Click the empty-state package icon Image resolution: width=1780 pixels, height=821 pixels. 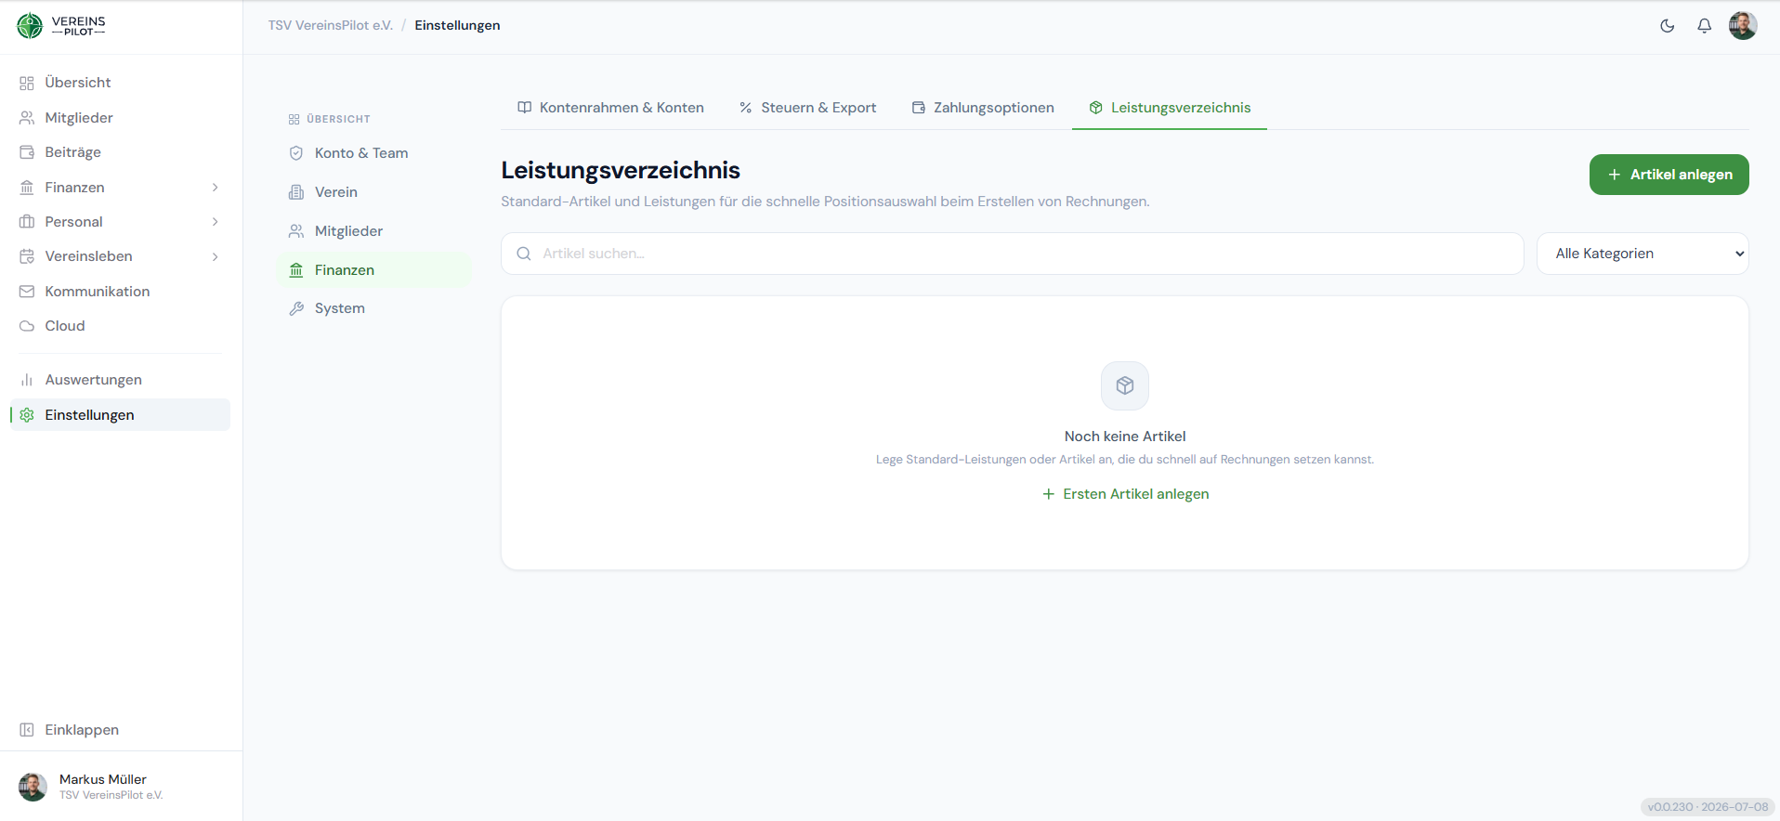[1125, 385]
